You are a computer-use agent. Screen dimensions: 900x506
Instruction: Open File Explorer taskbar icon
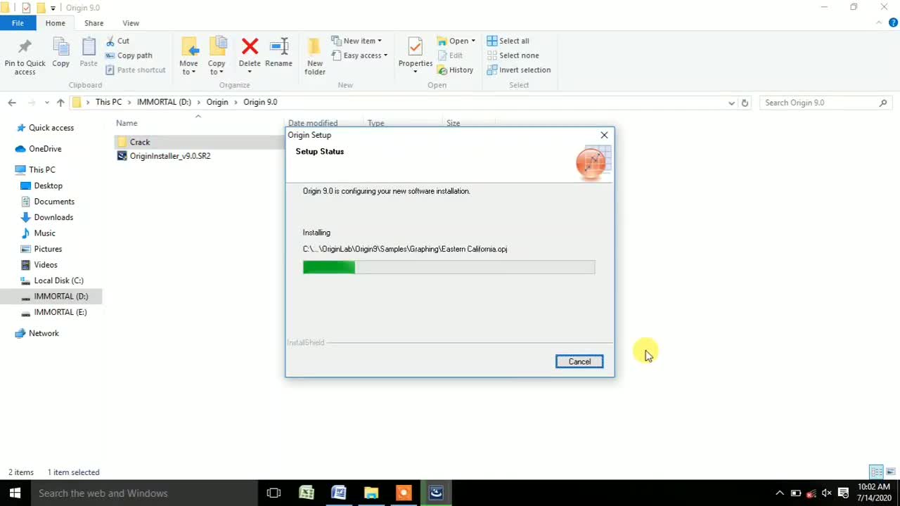pyautogui.click(x=371, y=493)
